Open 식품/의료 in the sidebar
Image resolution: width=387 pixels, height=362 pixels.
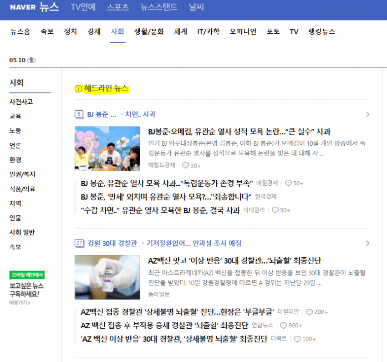pos(22,189)
